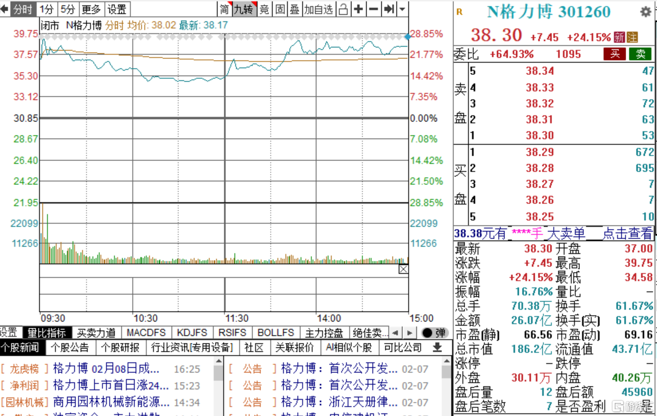
Task: Select 买卖力道 indicator tab
Action: (96, 333)
